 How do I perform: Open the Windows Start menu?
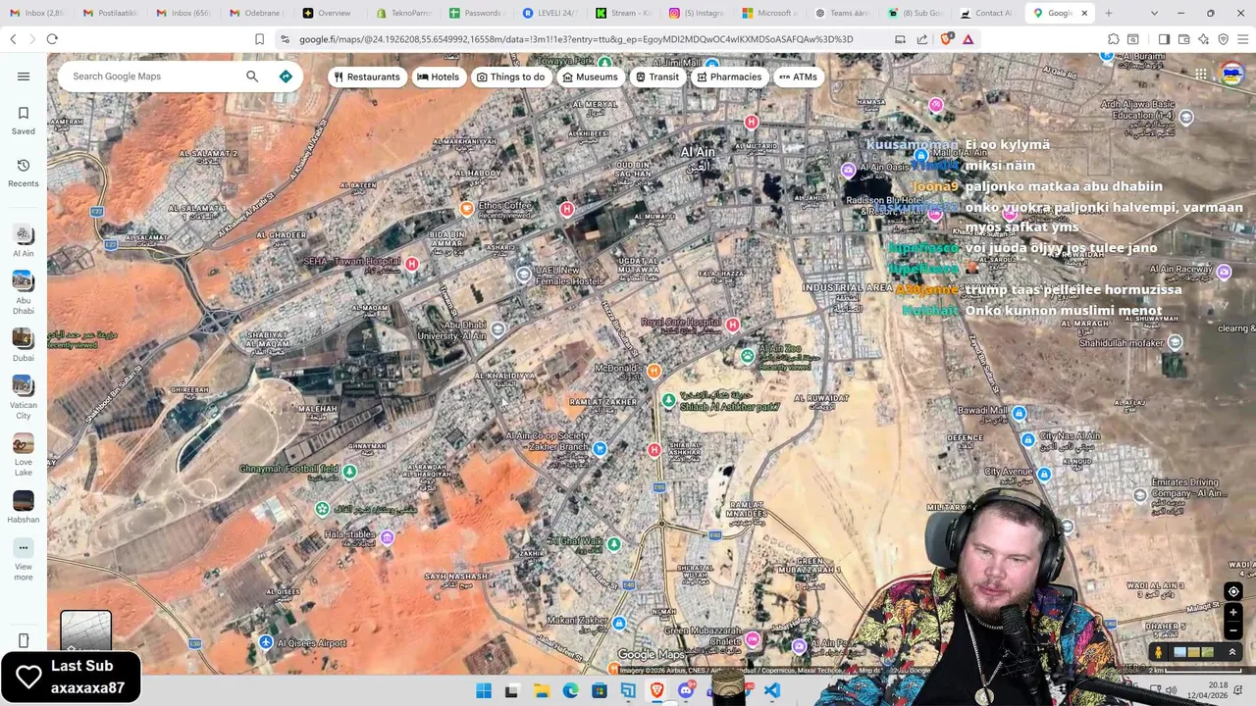(x=484, y=691)
